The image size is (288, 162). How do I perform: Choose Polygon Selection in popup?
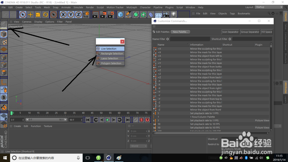[110, 63]
